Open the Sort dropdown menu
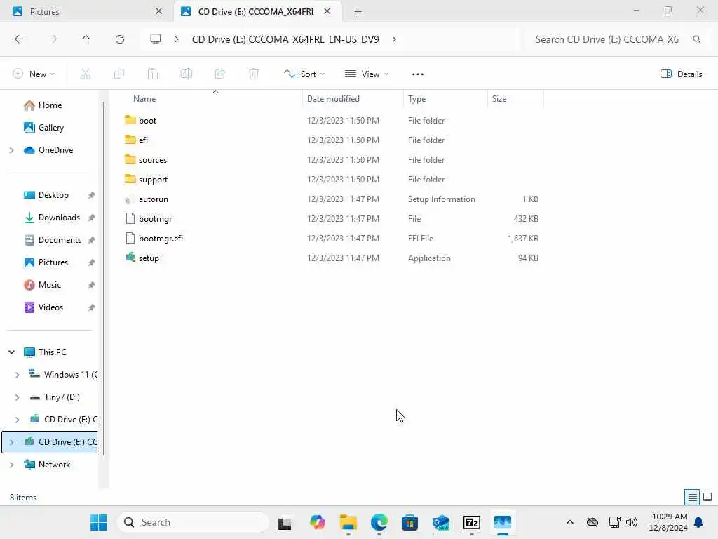718x539 pixels. pos(304,74)
